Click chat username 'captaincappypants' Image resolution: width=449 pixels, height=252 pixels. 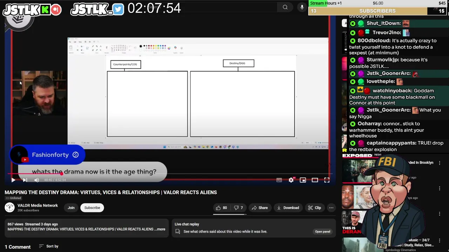pyautogui.click(x=391, y=143)
